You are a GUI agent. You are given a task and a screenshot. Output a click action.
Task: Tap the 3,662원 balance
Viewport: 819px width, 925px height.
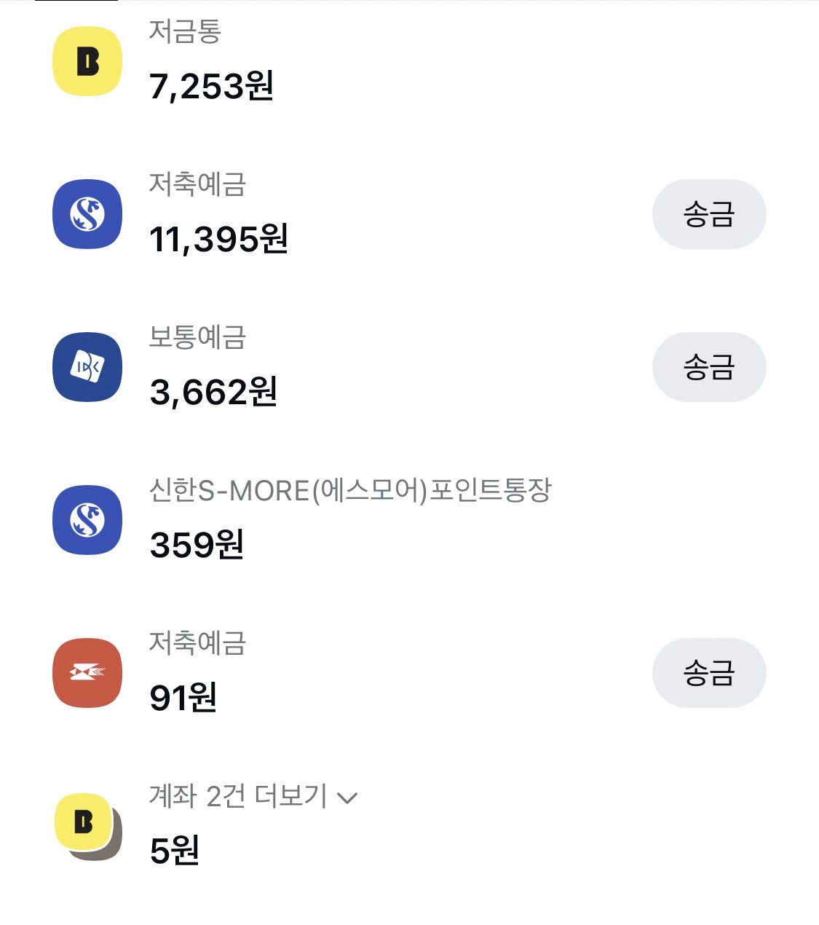tap(213, 393)
